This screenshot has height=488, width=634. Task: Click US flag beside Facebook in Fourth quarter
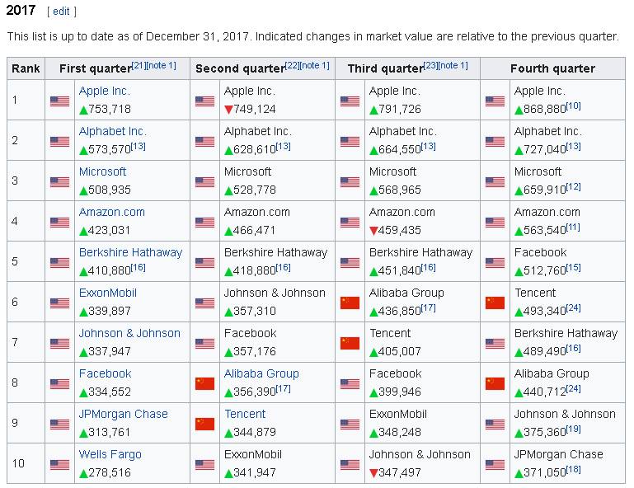coord(495,263)
